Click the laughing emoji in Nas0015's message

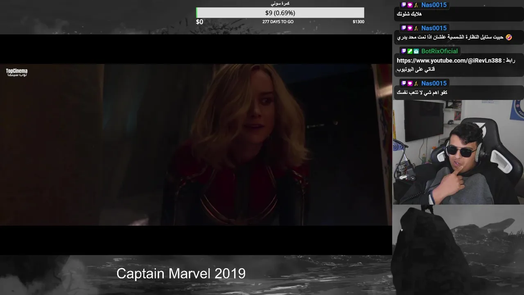[x=508, y=37]
